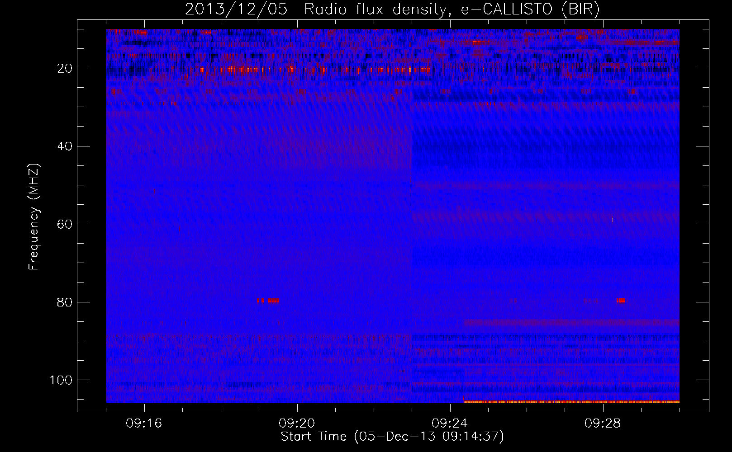Click the "100" frequency tick label
The width and height of the screenshot is (732, 452).
point(62,380)
